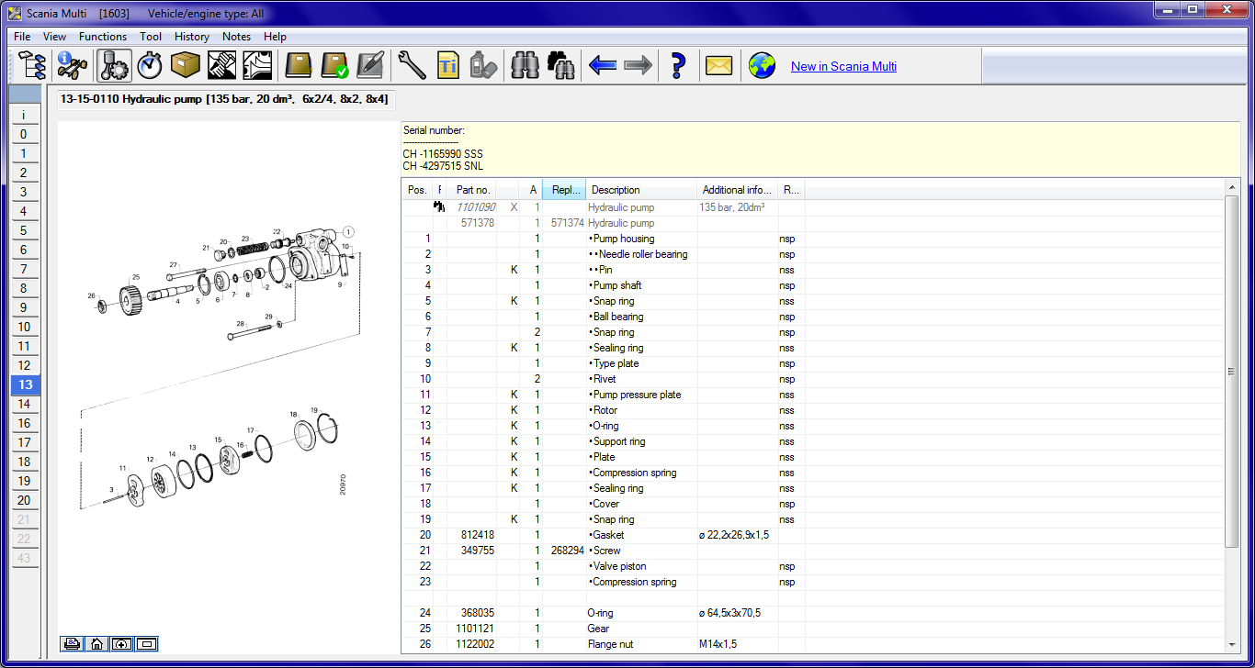
Task: Open the yellow TI document icon
Action: point(447,66)
